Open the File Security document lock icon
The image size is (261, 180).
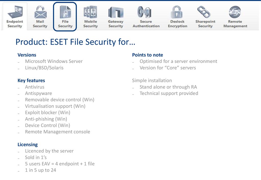(65, 12)
